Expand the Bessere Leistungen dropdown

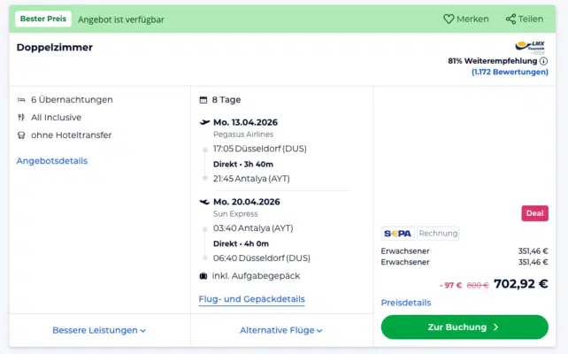click(99, 330)
